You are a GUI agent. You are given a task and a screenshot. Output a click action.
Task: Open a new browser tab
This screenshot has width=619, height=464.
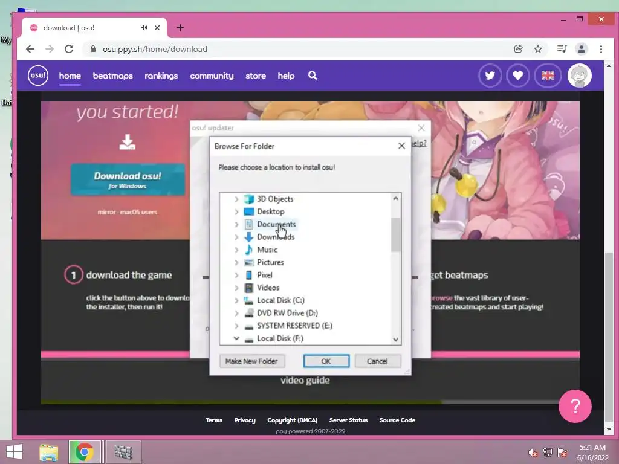pyautogui.click(x=180, y=28)
